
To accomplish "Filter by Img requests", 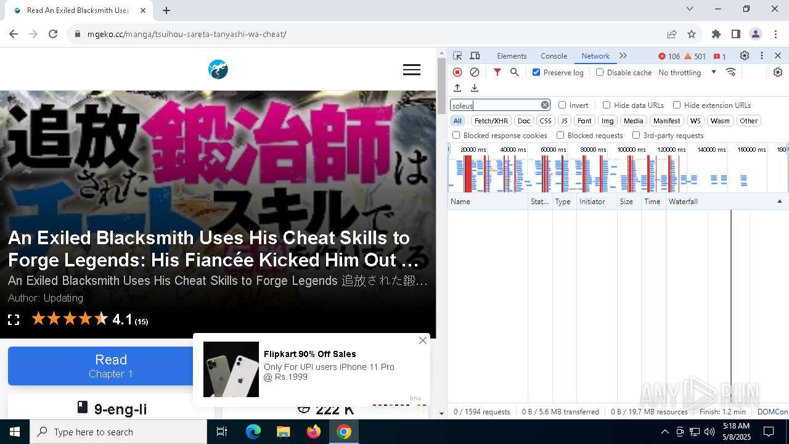I will point(608,121).
